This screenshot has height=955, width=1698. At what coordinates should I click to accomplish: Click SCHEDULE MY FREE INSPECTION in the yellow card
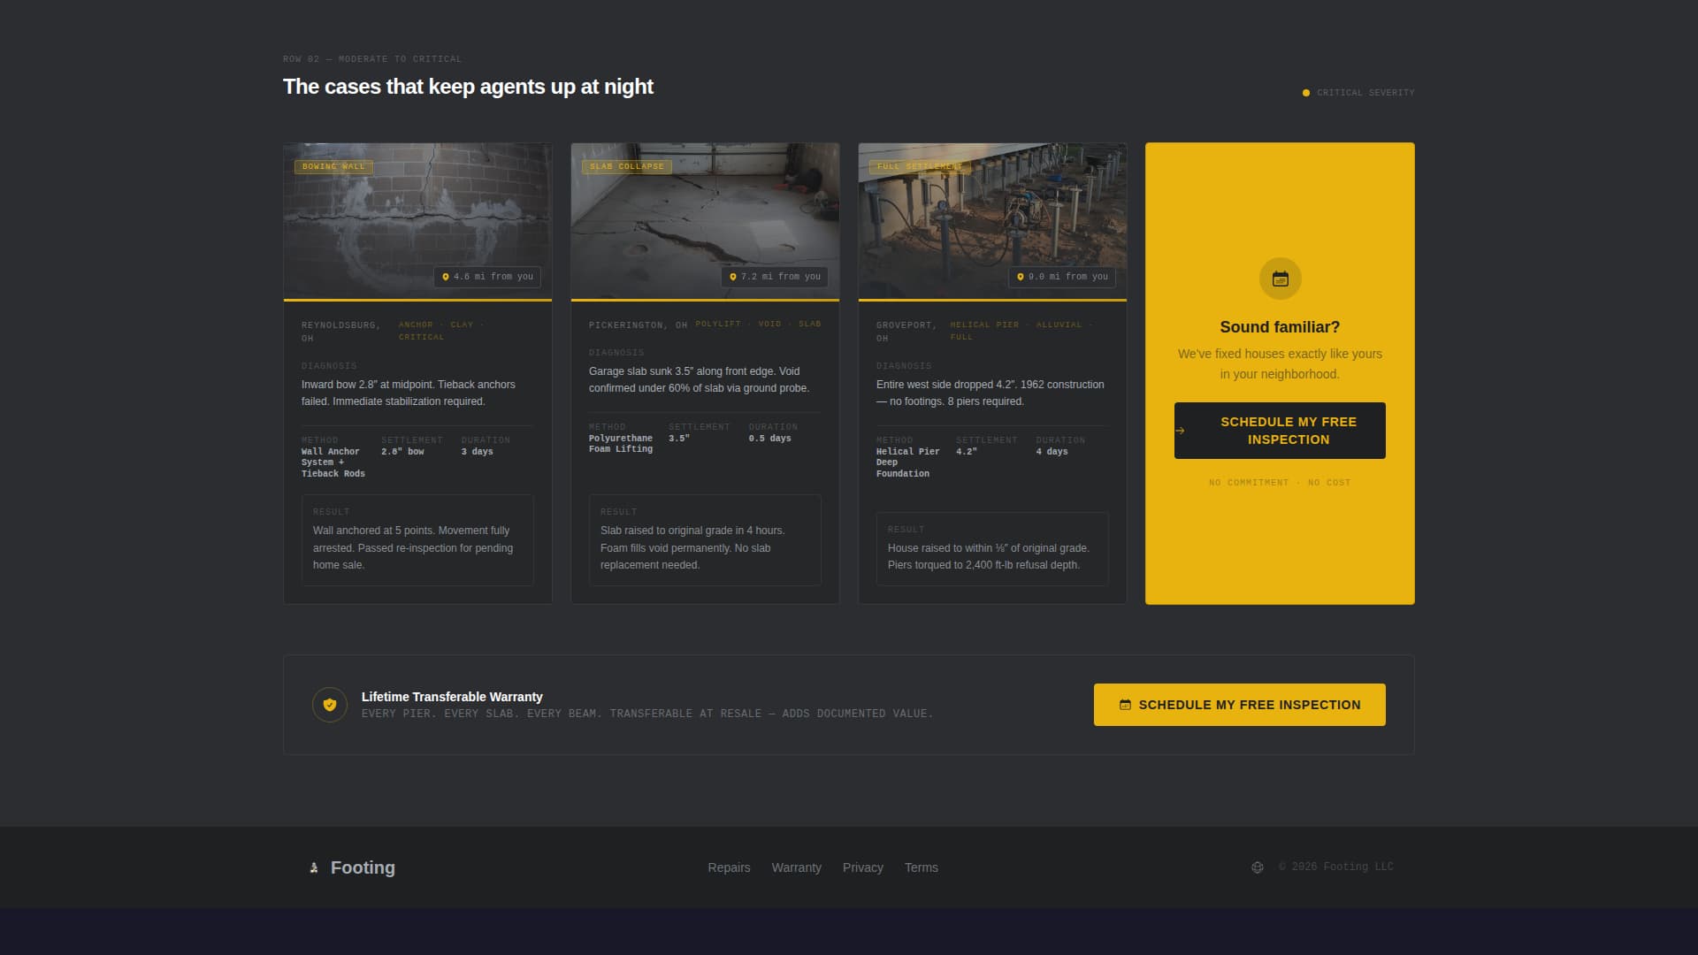point(1280,431)
